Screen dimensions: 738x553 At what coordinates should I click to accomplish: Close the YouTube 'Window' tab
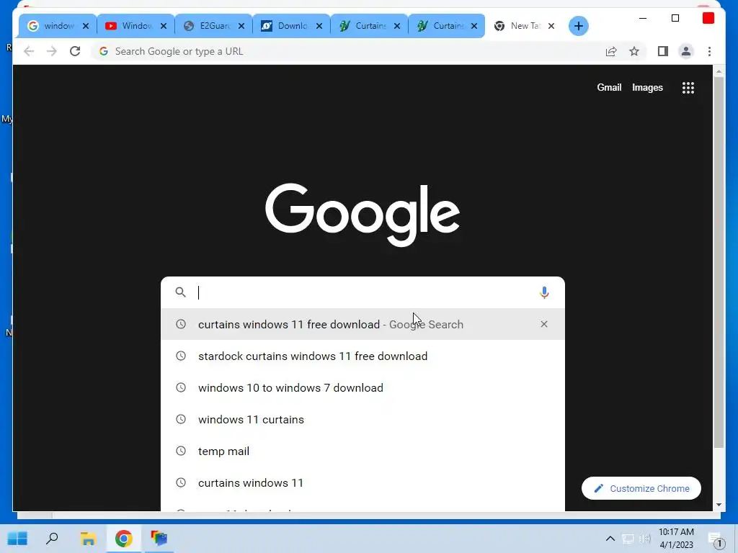pos(164,26)
